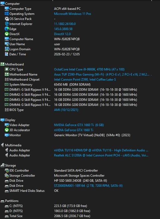Click the Storage Controller row icon
The height and width of the screenshot is (219, 160).
tap(7, 176)
